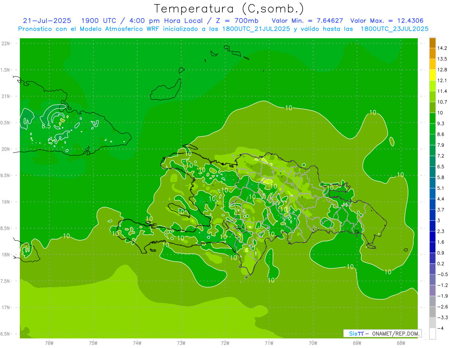Image resolution: width=450 pixels, height=348 pixels.
Task: Click the legend value "-1.2"
Action: coord(443,285)
